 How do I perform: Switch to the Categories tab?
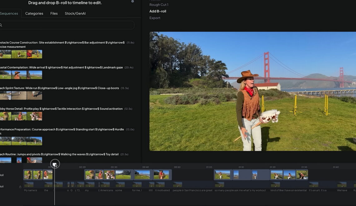click(x=34, y=13)
